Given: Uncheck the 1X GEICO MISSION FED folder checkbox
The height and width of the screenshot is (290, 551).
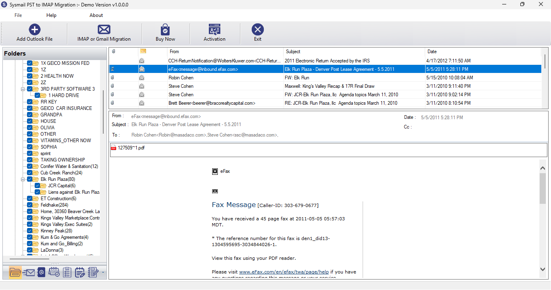Looking at the screenshot, I should 30,63.
